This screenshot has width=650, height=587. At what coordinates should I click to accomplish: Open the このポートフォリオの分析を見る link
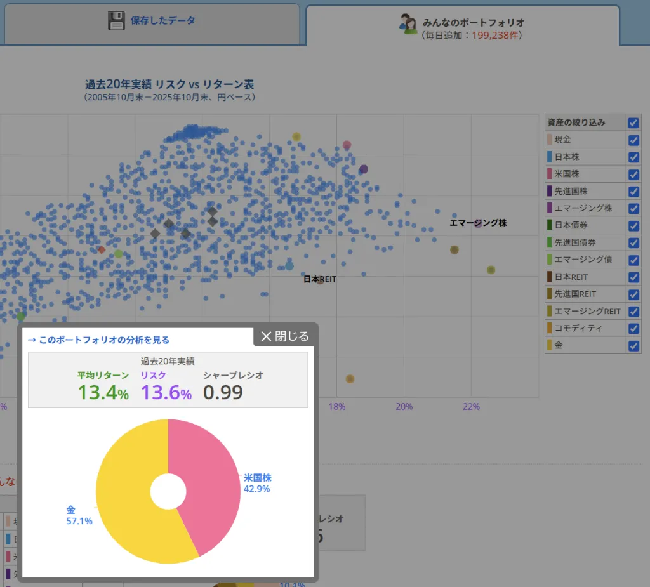[x=98, y=340]
